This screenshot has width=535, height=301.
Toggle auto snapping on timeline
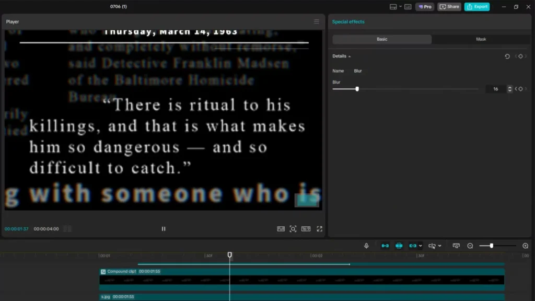click(x=399, y=246)
